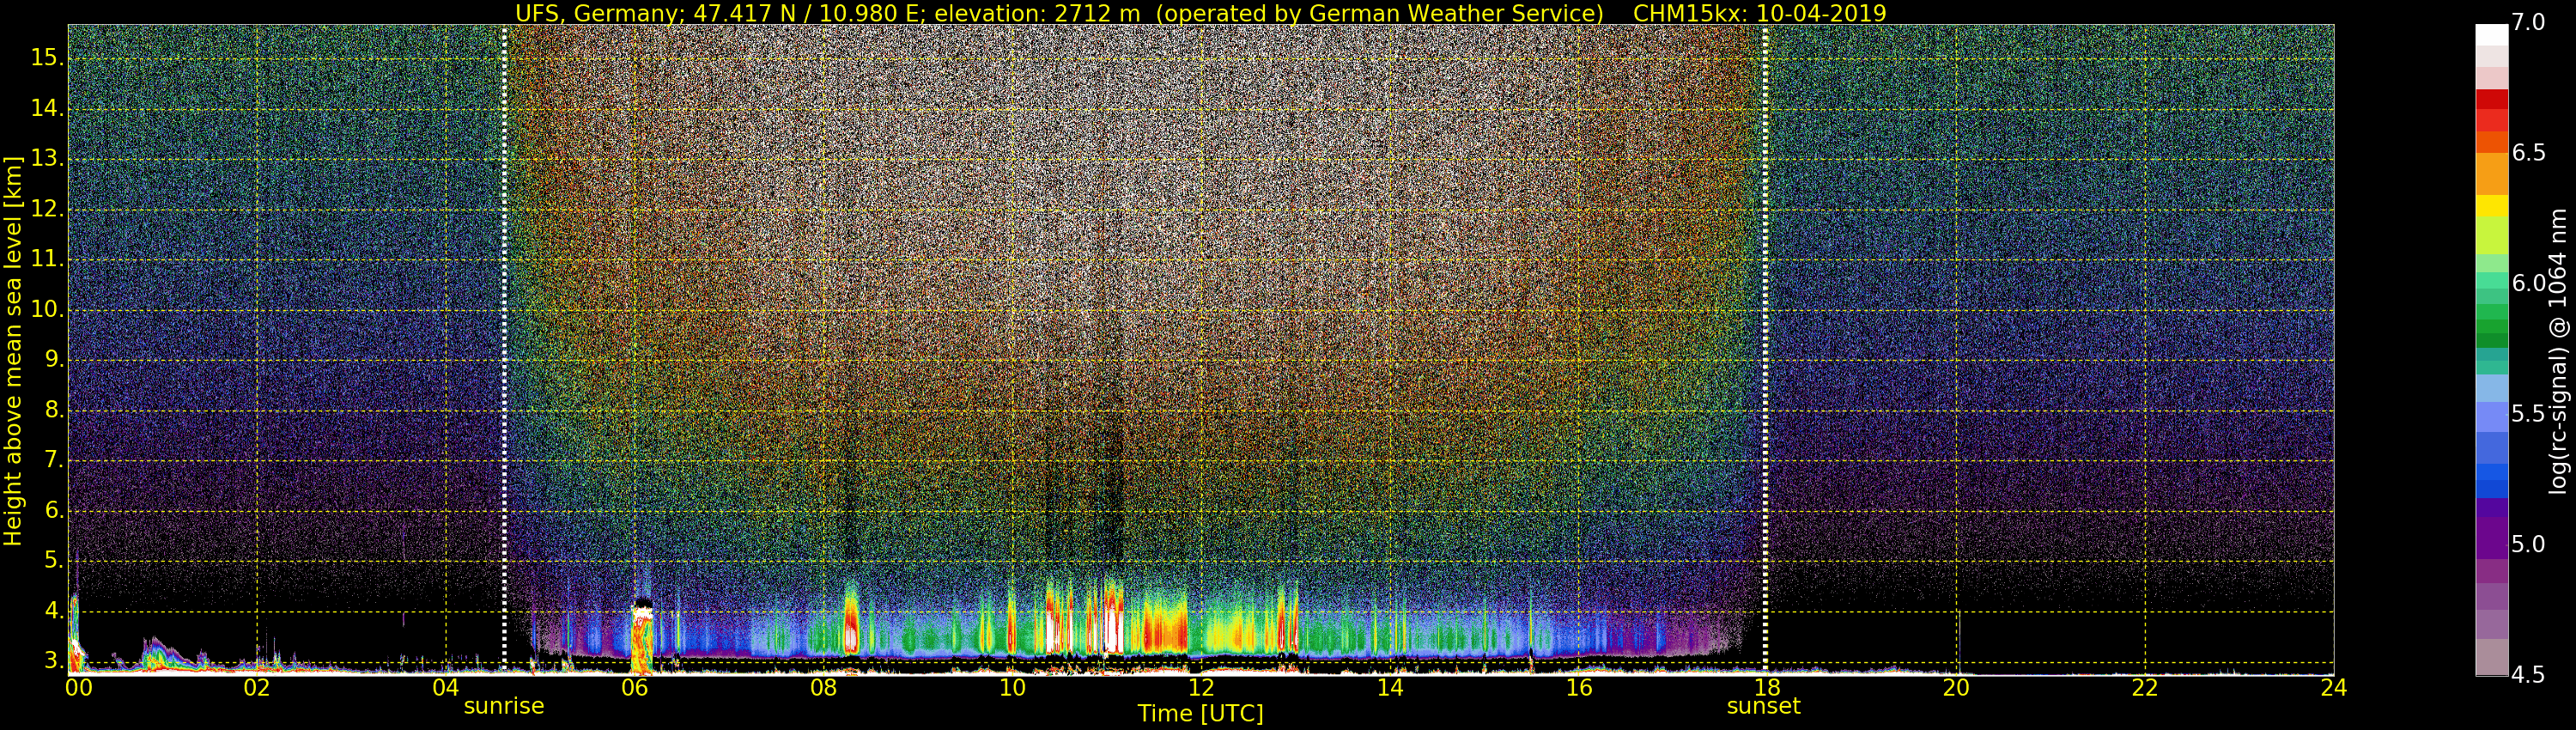The height and width of the screenshot is (730, 2576).
Task: Pick the white top segment of the colorbar
Action: pos(2491,35)
